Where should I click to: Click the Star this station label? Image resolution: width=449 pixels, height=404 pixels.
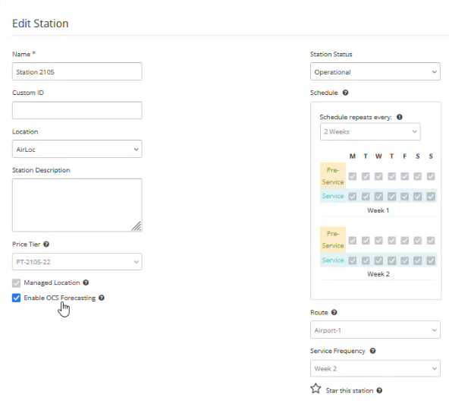(x=350, y=390)
